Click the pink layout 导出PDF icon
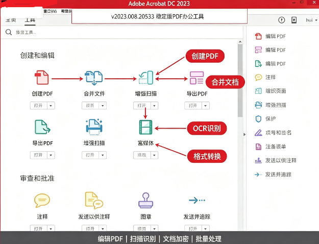This screenshot has width=319, height=244. 197,78
